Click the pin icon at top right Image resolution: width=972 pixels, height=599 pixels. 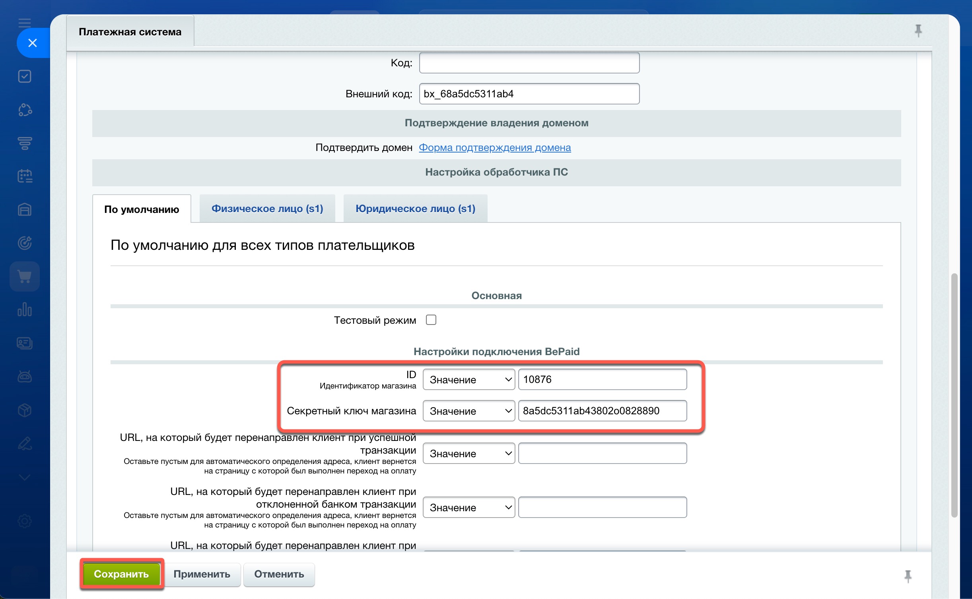click(x=918, y=31)
